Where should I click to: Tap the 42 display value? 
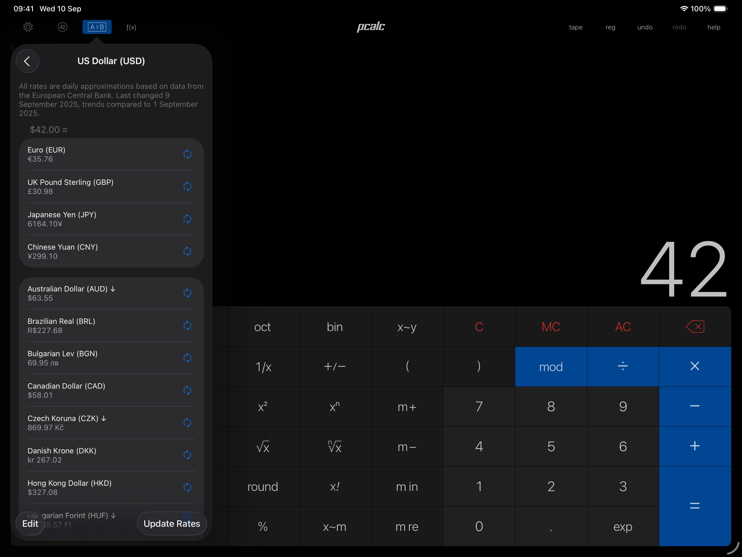683,269
